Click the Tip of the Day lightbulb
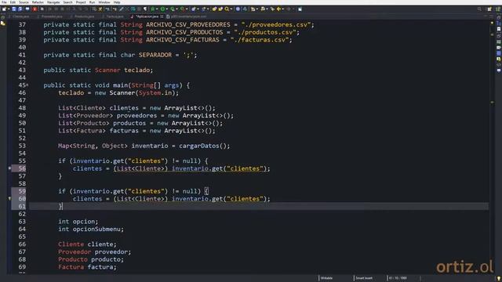 (x=499, y=279)
